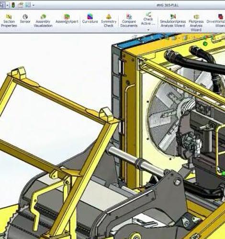This screenshot has width=225, height=239.
Task: Click the Options icon in title bar
Action: [x=28, y=5]
